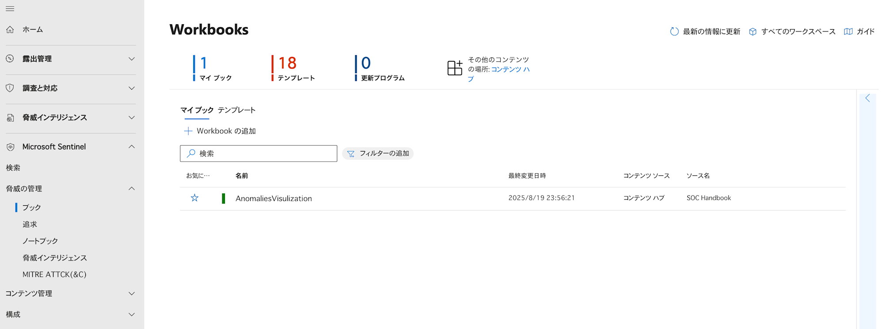The height and width of the screenshot is (329, 884).
Task: Click the SOC Handbook cell
Action: (709, 198)
